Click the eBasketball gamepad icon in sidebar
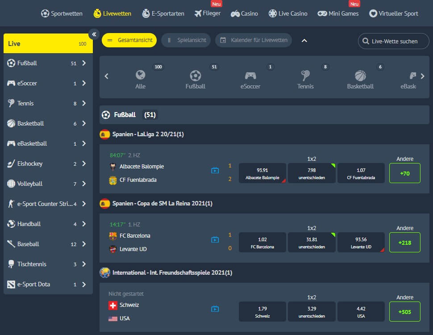The width and height of the screenshot is (433, 335). tap(11, 143)
